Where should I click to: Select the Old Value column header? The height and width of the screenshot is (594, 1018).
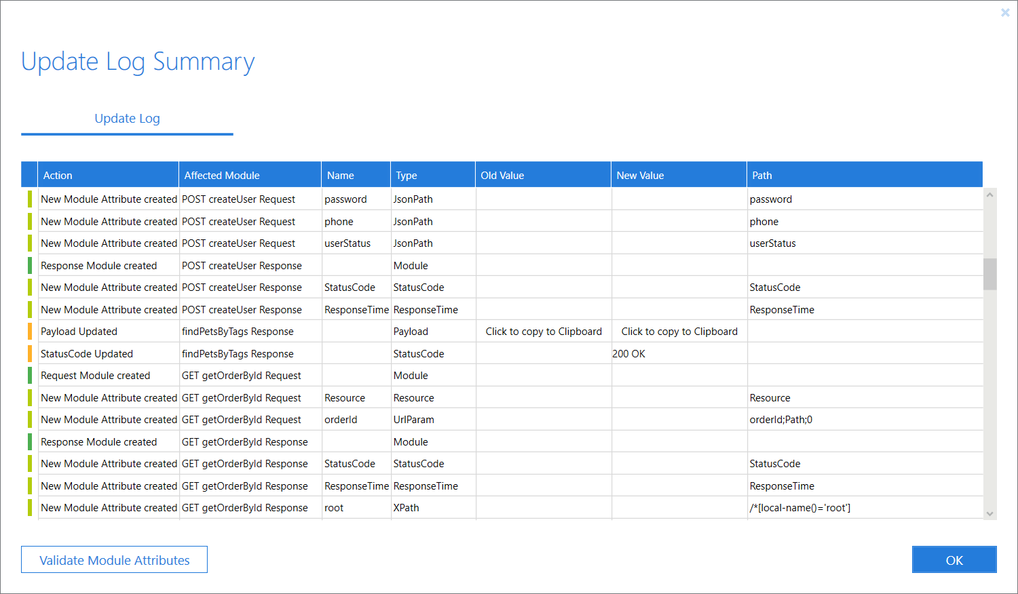point(502,175)
